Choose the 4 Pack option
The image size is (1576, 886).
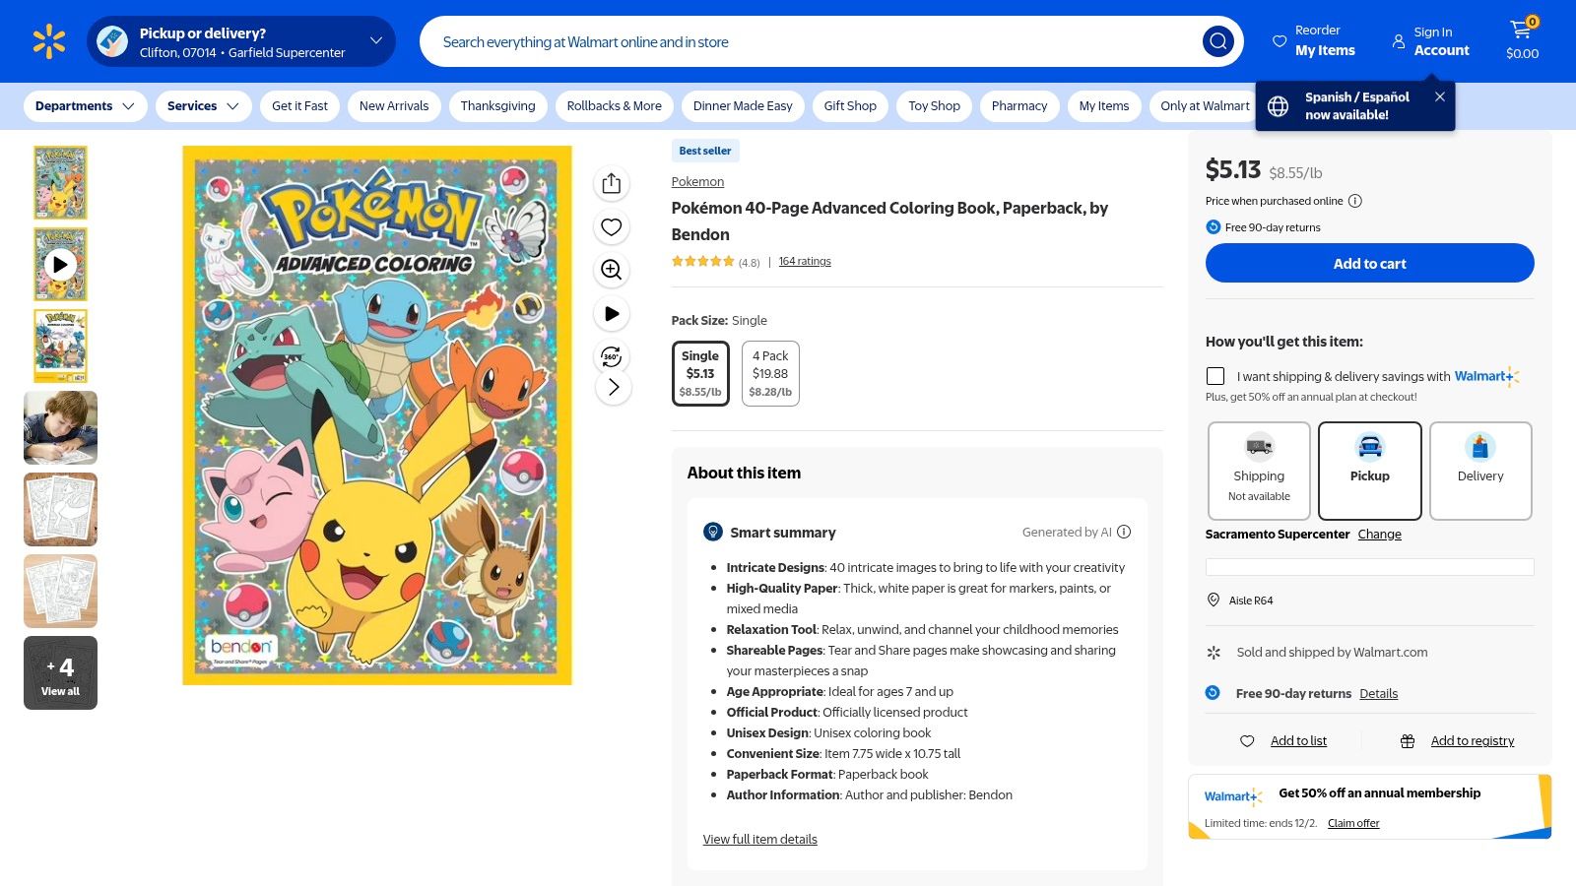click(770, 372)
